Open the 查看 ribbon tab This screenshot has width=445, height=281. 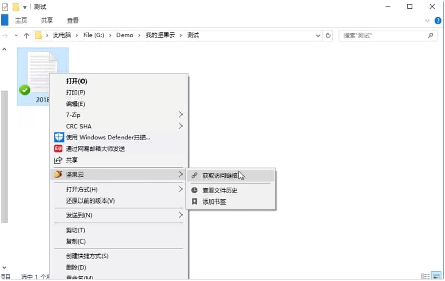click(73, 21)
